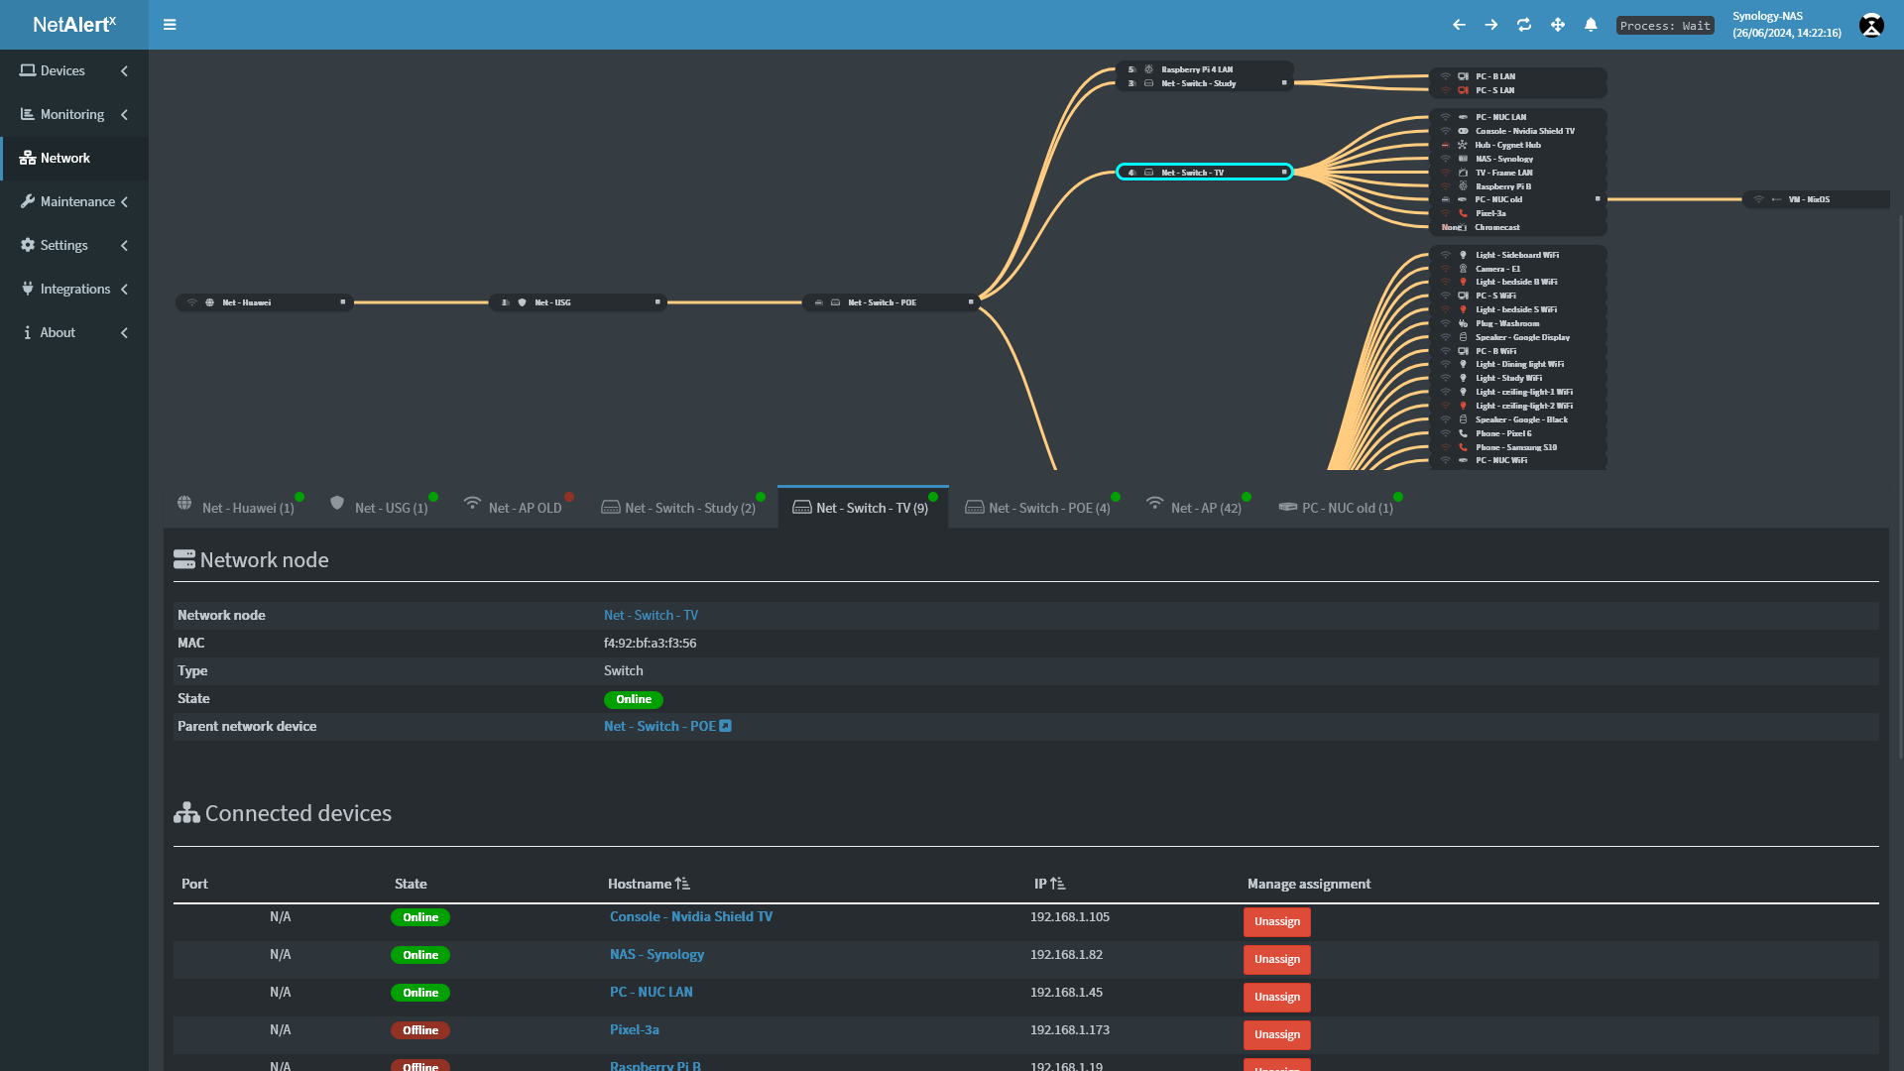
Task: Click the refresh network map icon
Action: coord(1523,24)
